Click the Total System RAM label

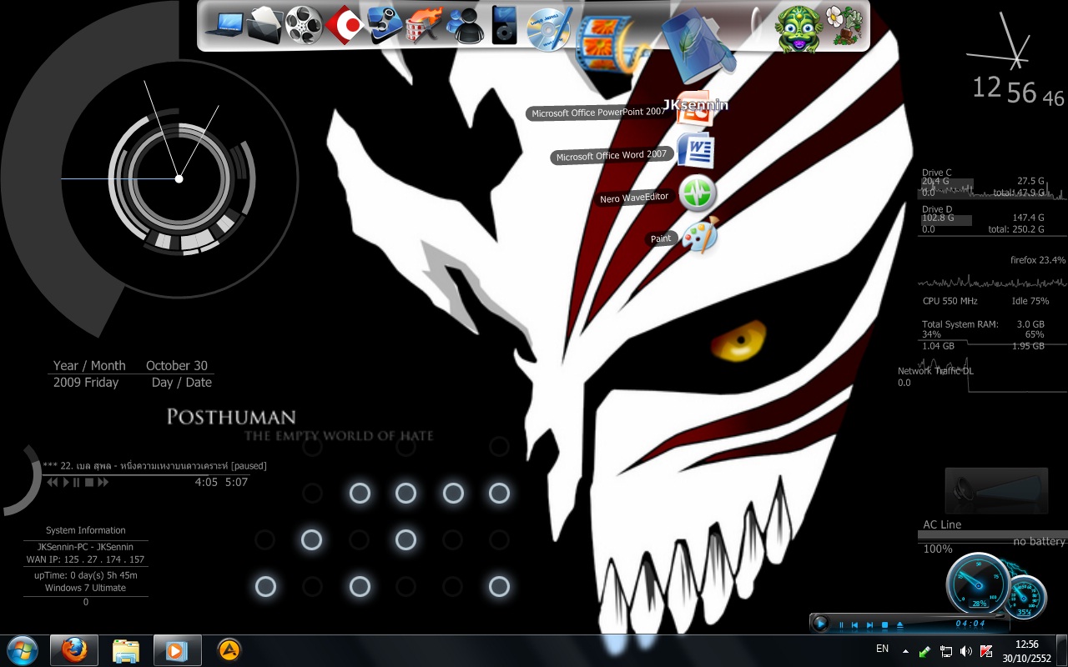960,324
